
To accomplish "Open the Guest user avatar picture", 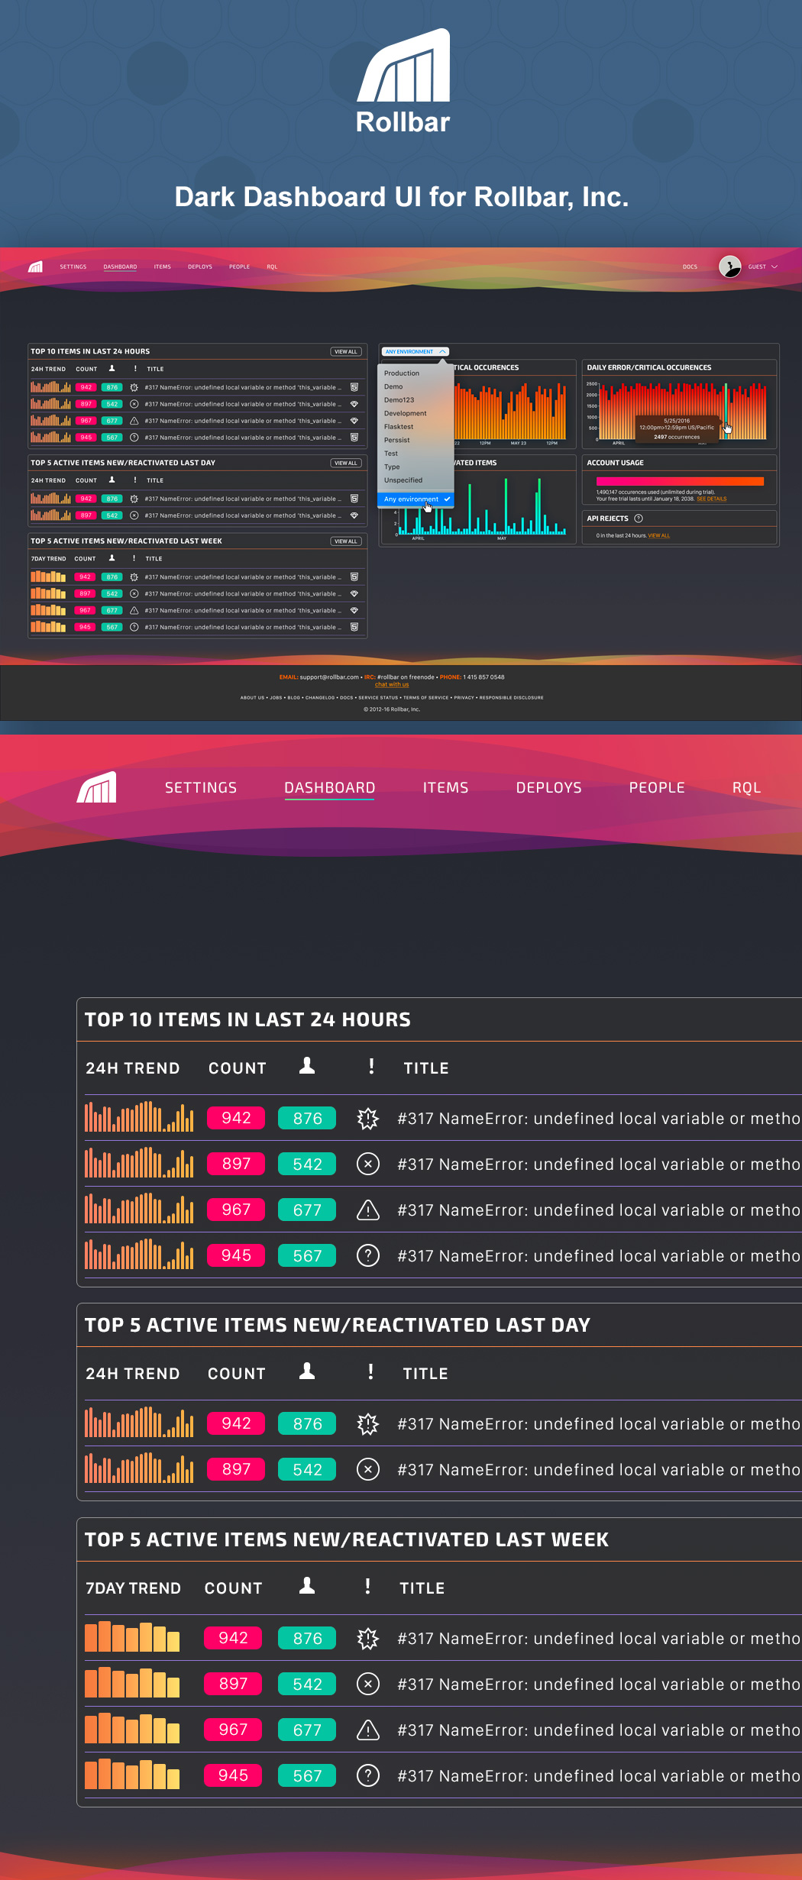I will click(x=730, y=266).
